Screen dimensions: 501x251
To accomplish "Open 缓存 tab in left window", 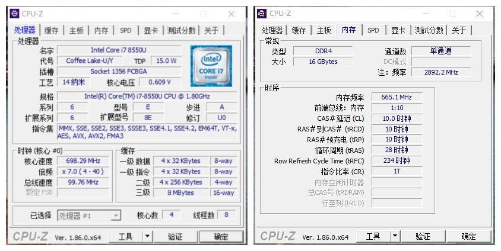I will [52, 31].
